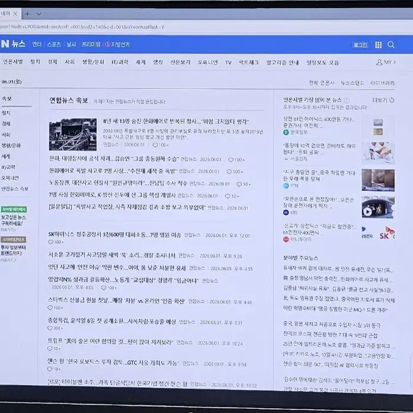
Task: Expand the tab list chevron
Action: click(x=39, y=14)
